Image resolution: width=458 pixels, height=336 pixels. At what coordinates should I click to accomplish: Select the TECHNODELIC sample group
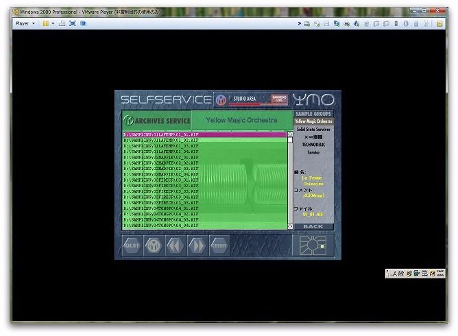point(313,145)
